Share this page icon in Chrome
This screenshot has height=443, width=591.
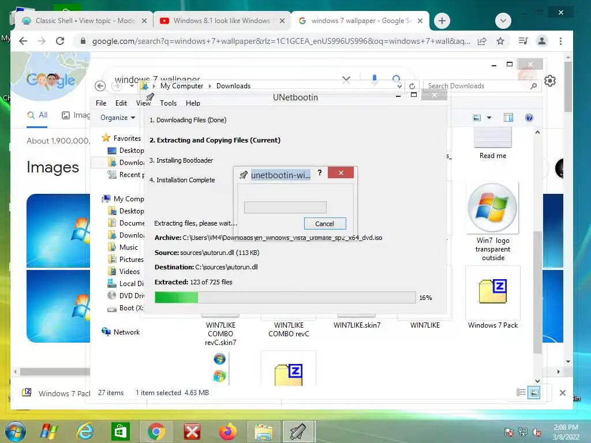[482, 41]
